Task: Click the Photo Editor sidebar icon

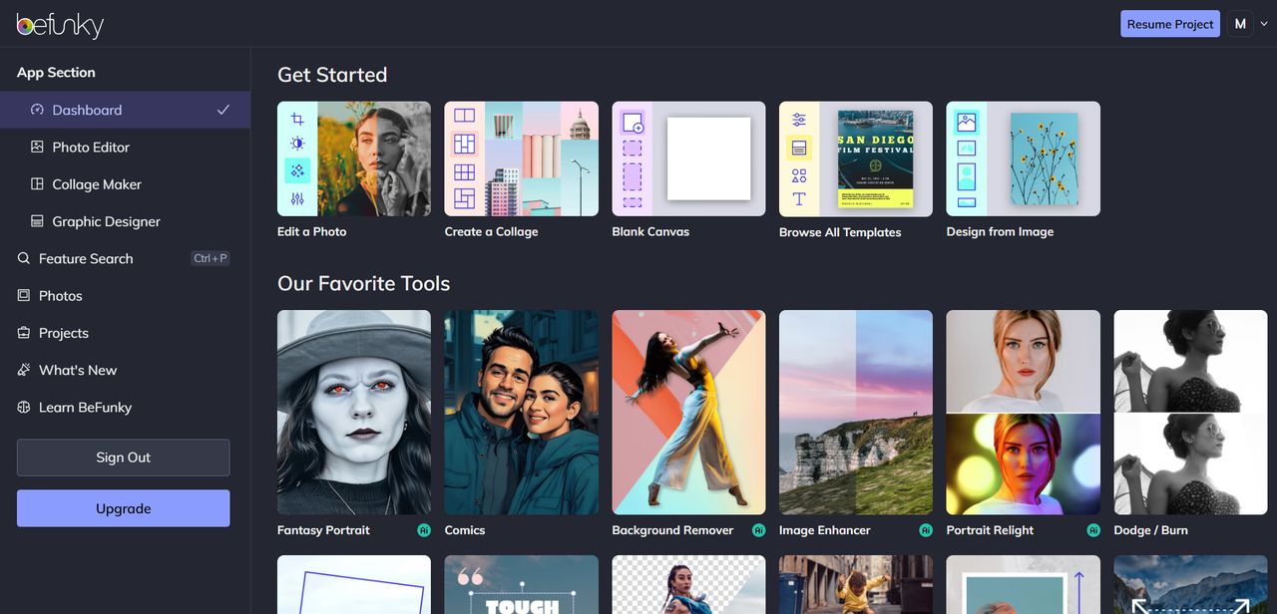Action: pyautogui.click(x=37, y=147)
